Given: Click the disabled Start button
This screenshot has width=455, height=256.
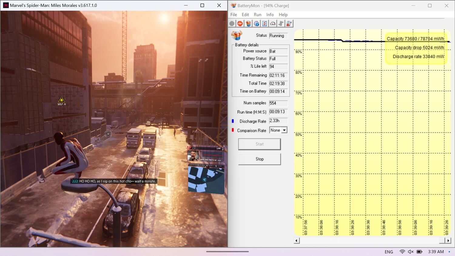Looking at the screenshot, I should coord(259,144).
